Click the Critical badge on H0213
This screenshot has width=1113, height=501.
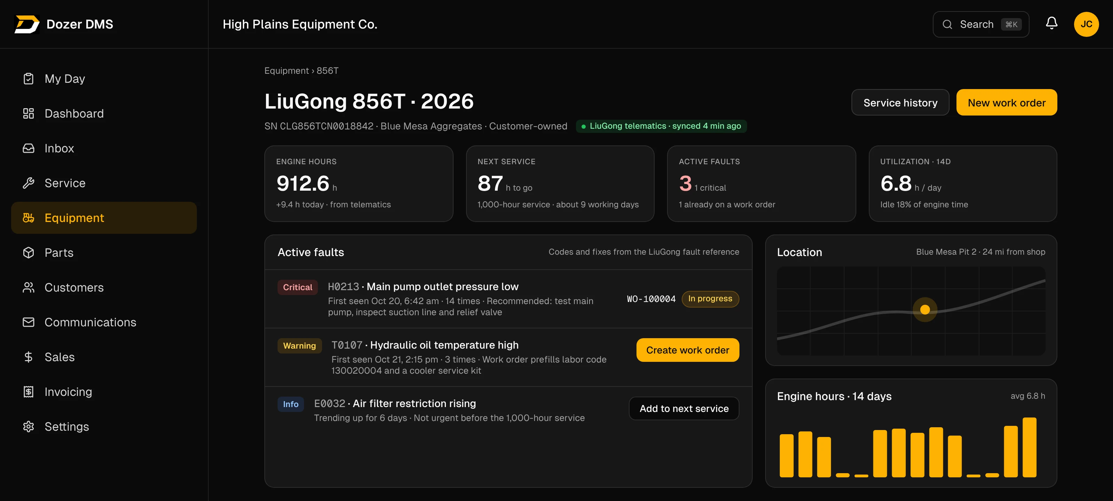297,287
